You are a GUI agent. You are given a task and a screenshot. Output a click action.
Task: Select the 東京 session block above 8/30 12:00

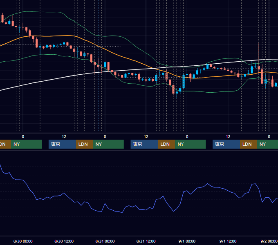point(62,144)
